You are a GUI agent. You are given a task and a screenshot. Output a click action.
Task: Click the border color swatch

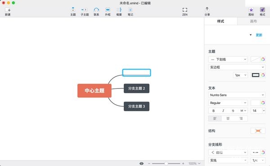256,75
